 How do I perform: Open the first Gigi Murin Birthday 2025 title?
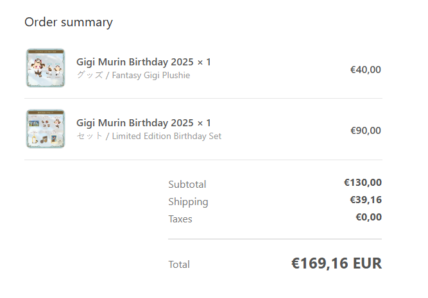click(143, 62)
